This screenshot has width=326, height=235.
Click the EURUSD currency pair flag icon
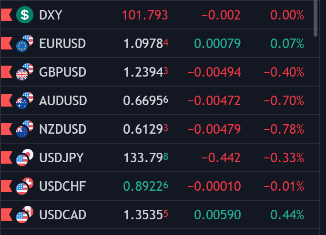coord(24,43)
